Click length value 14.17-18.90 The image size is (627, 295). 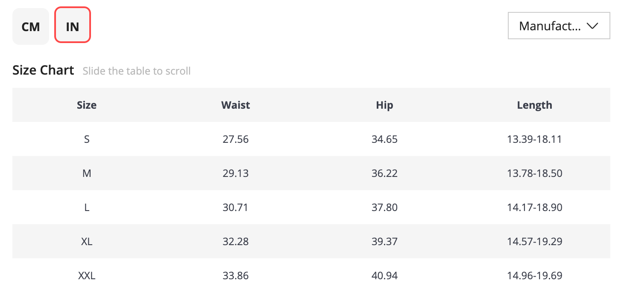click(535, 207)
